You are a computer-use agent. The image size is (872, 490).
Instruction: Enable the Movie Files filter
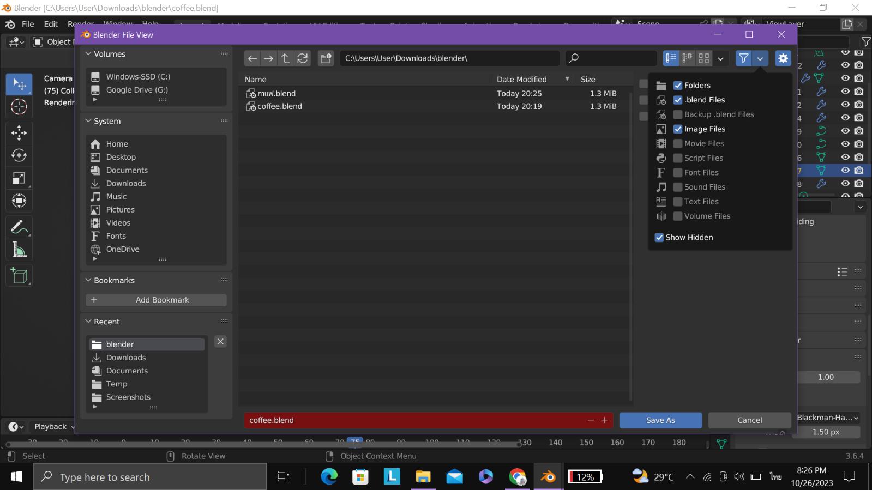[x=678, y=143]
